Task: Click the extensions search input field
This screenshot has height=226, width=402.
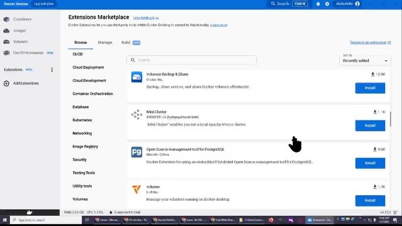Action: pos(192,60)
